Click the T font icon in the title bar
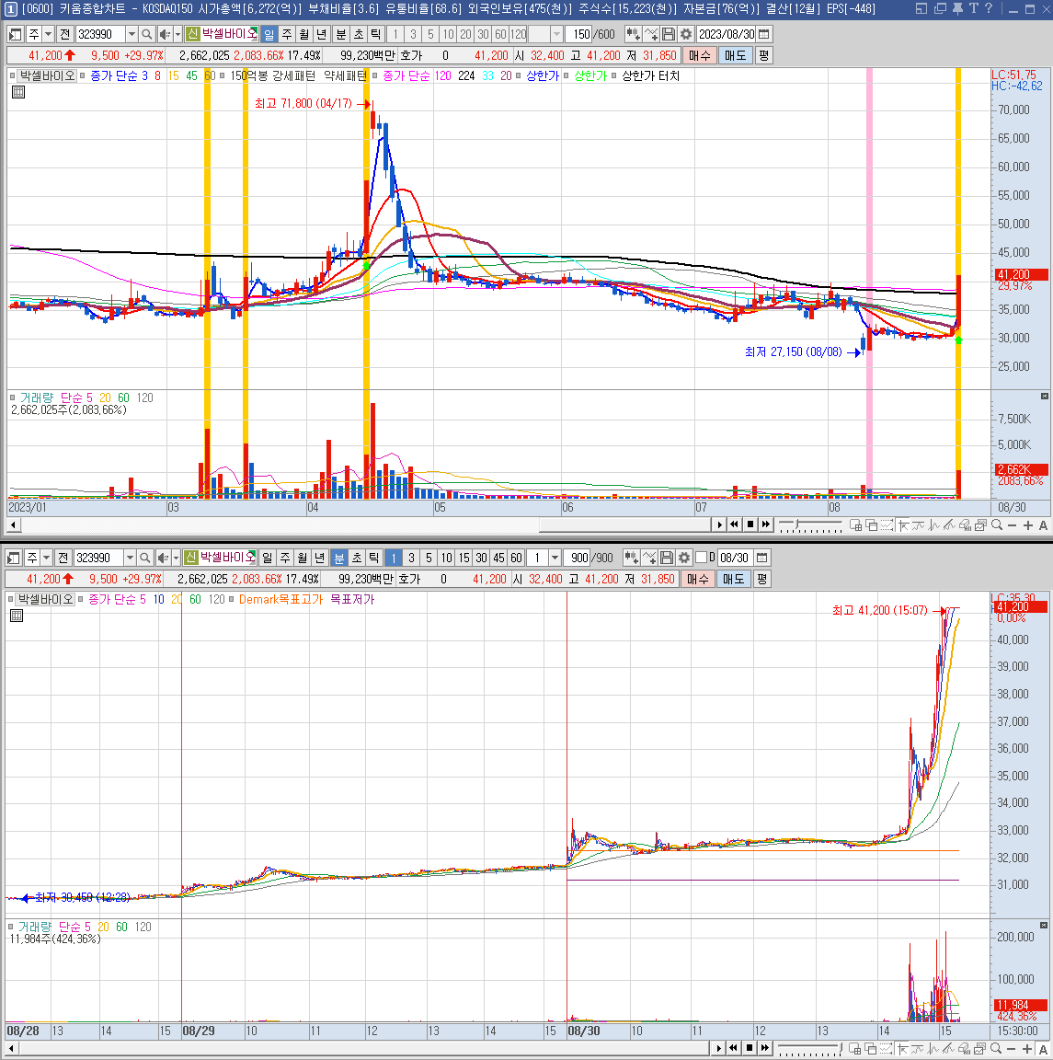 [973, 9]
